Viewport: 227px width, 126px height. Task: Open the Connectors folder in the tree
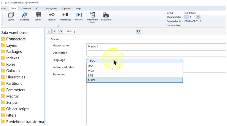(x=13, y=39)
